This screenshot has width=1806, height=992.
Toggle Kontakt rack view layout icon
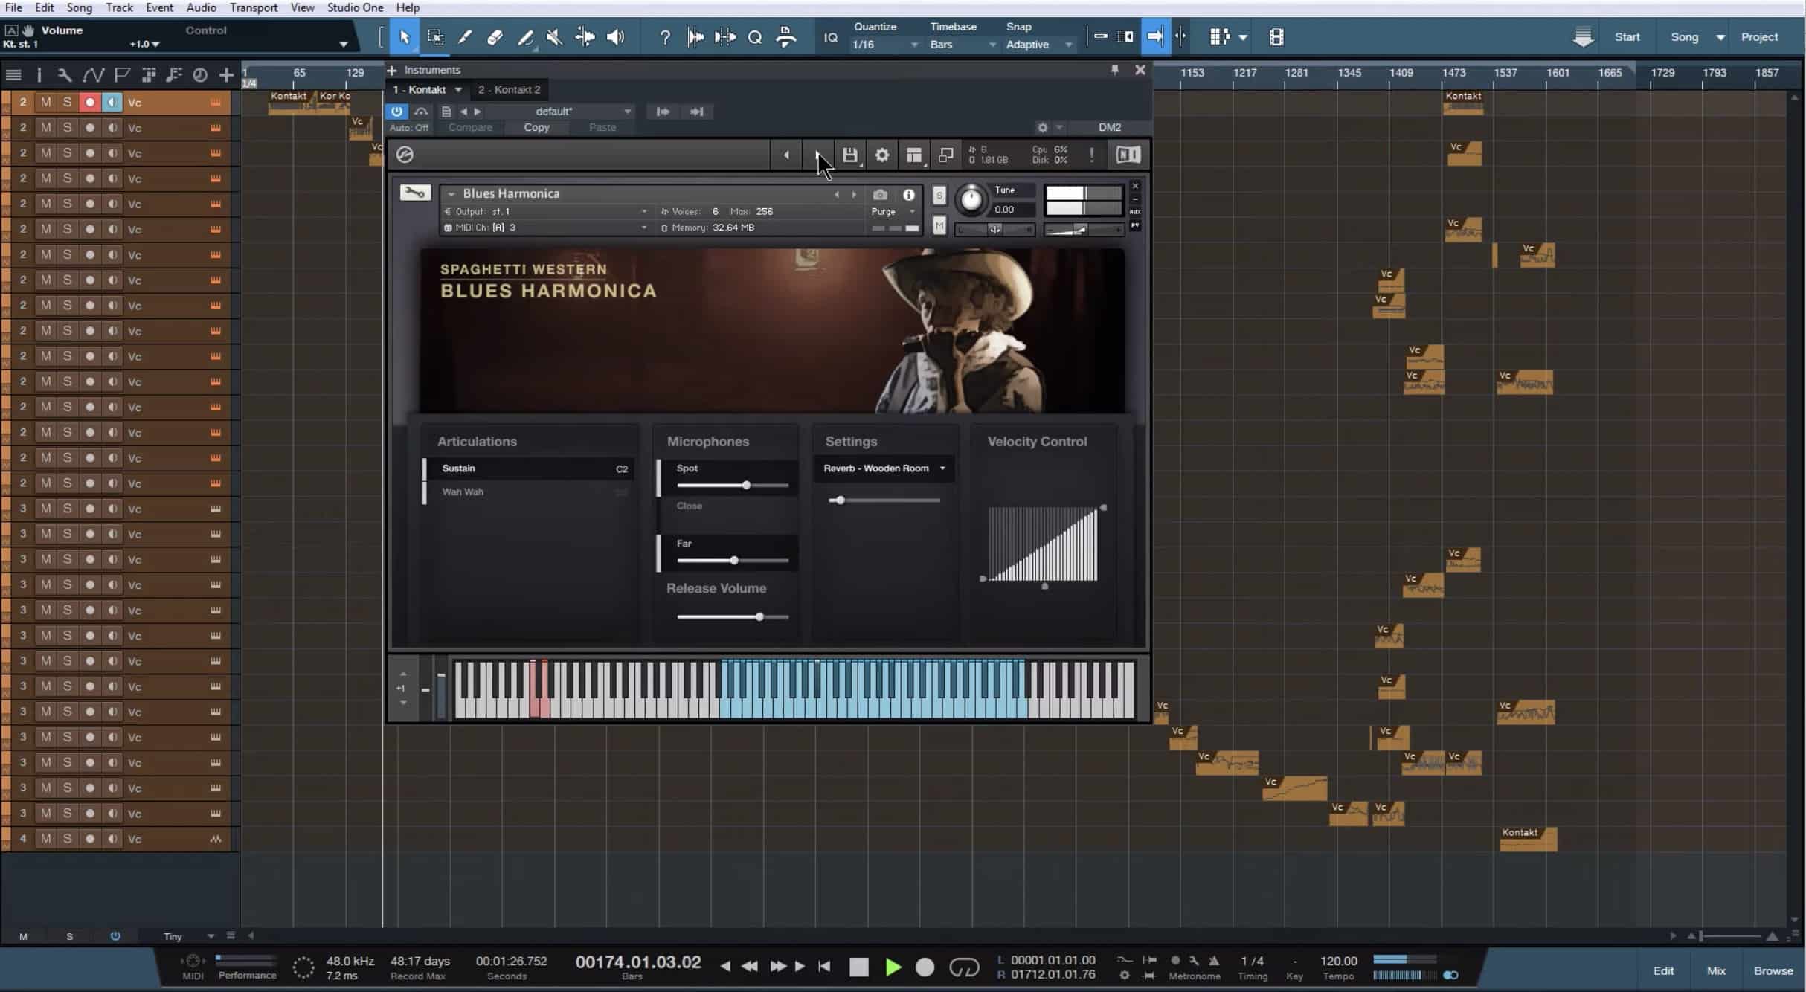[914, 155]
